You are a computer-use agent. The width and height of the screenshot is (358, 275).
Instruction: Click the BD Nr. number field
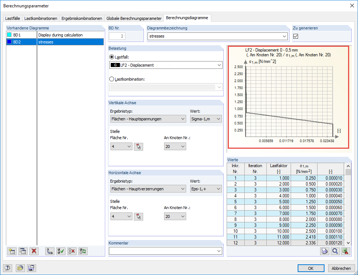point(117,36)
